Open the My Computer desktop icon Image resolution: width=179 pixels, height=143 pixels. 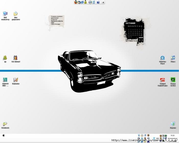coord(5,16)
